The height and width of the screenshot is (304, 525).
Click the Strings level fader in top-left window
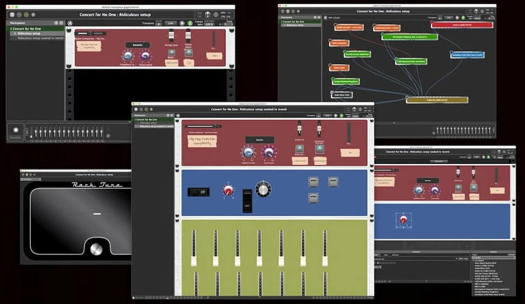[x=171, y=36]
